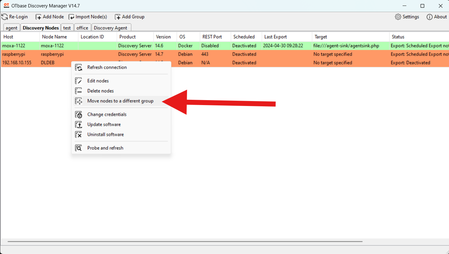449x254 pixels.
Task: Open the office group tab
Action: coord(83,28)
